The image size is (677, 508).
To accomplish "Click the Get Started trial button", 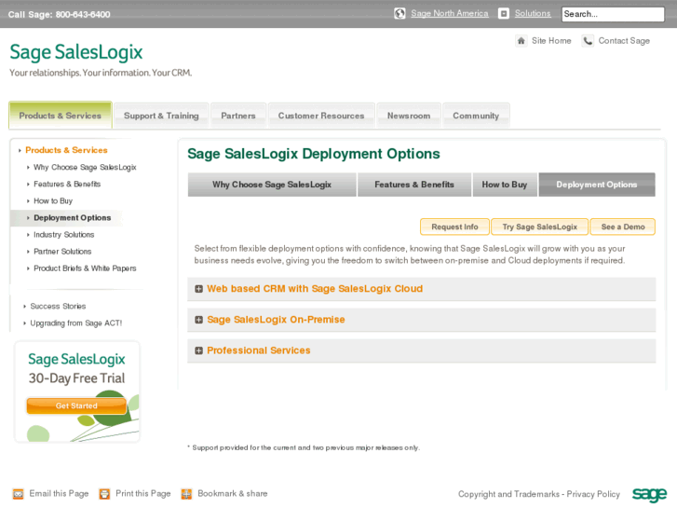I will click(x=76, y=406).
